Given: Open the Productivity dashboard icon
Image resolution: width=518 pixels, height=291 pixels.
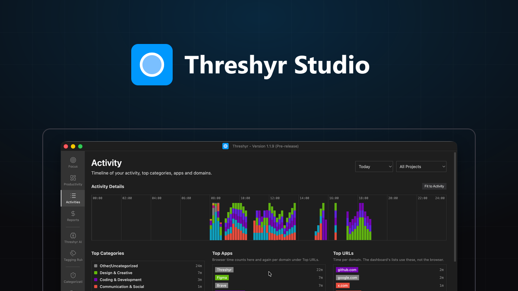Looking at the screenshot, I should pyautogui.click(x=73, y=178).
